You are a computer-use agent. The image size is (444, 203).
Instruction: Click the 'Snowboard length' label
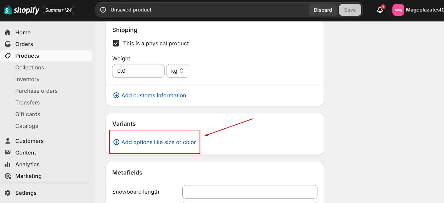coord(136,192)
